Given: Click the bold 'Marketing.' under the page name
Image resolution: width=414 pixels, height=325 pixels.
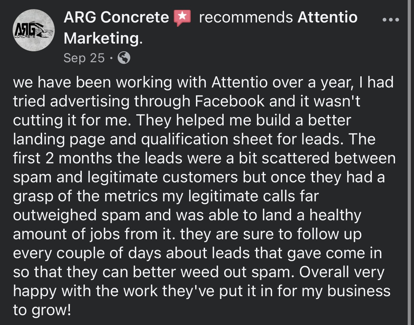Looking at the screenshot, I should 103,38.
